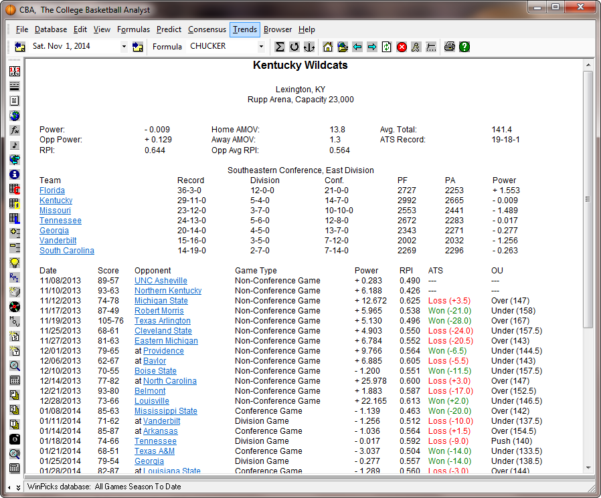Open the Help menu
The height and width of the screenshot is (498, 601).
coord(307,29)
